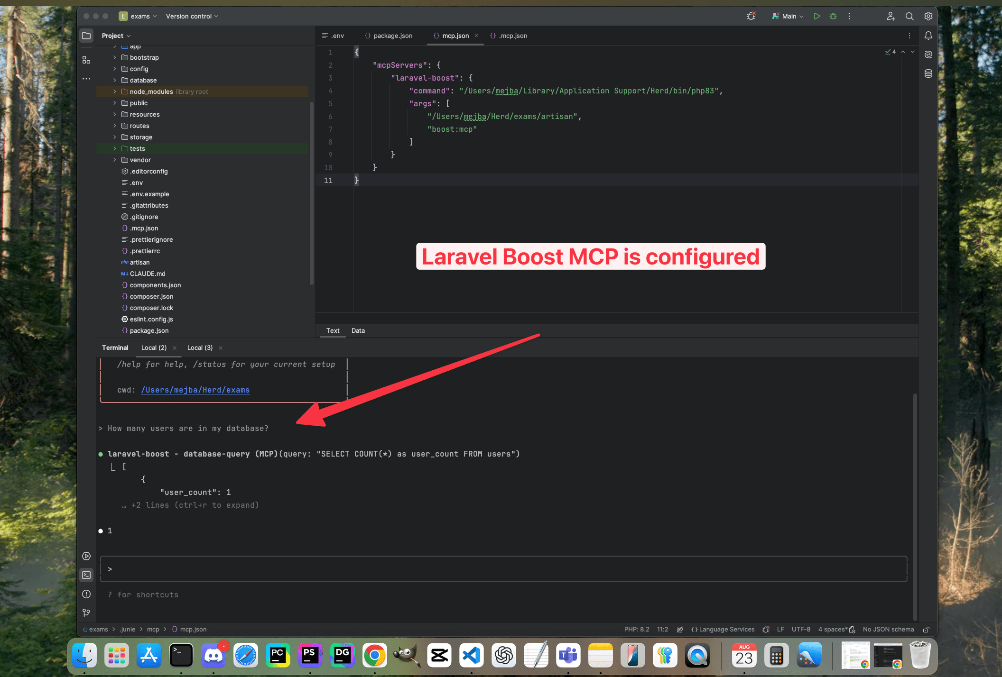Select the artisan file in the tree
The height and width of the screenshot is (677, 1002).
tap(139, 262)
